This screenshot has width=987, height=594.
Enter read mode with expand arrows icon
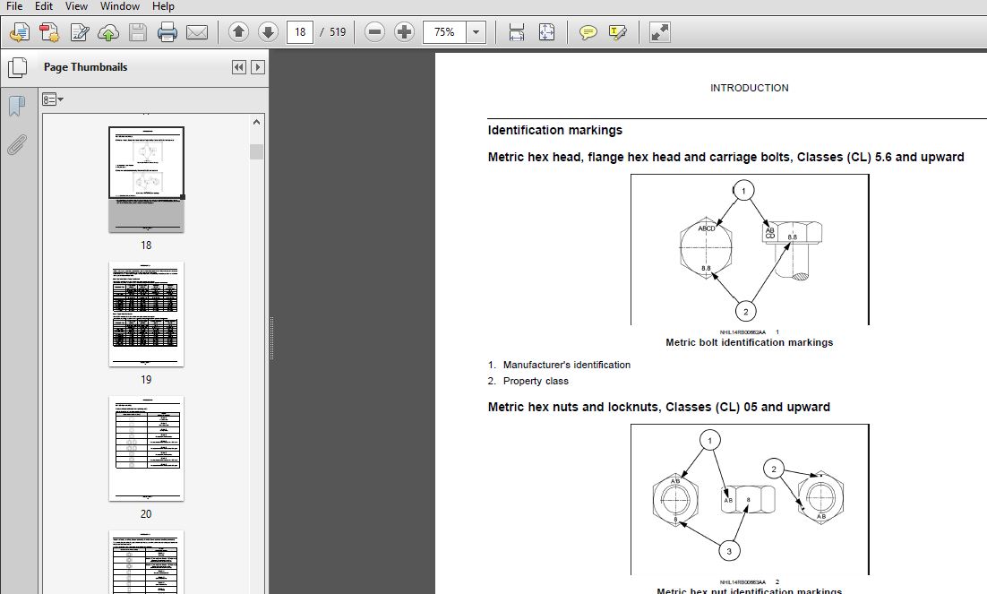click(x=660, y=32)
